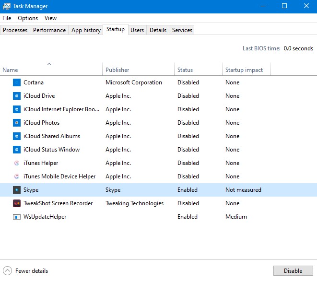This screenshot has width=317, height=281.
Task: Select iTunes Mobile Device Helper name
Action: tap(59, 176)
